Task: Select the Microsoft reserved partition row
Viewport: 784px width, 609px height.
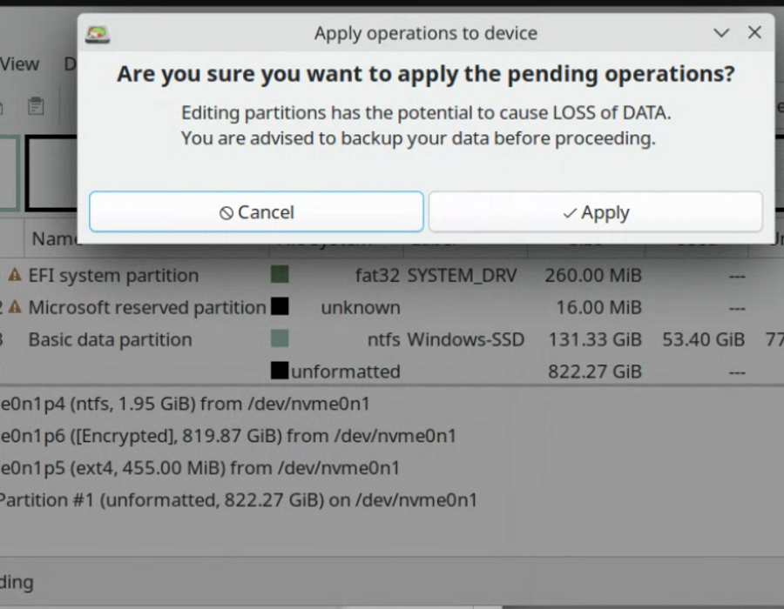Action: pyautogui.click(x=392, y=307)
